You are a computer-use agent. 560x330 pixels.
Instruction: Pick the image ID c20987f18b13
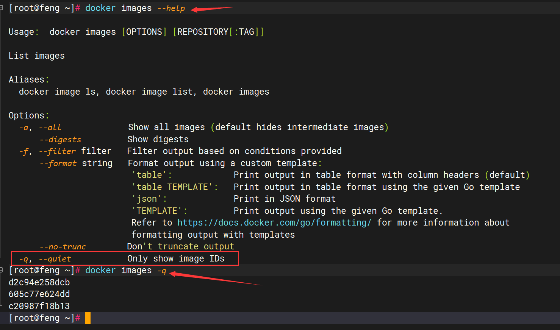(x=39, y=306)
